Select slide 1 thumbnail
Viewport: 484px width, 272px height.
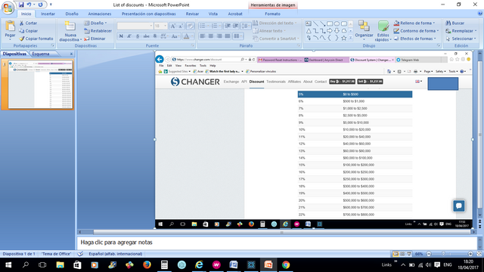click(x=40, y=85)
